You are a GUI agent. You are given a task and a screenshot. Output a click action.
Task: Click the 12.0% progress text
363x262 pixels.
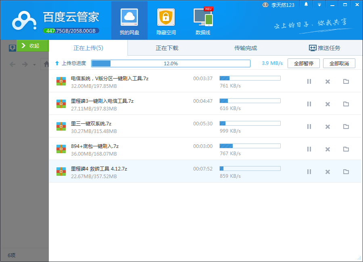[x=171, y=64]
